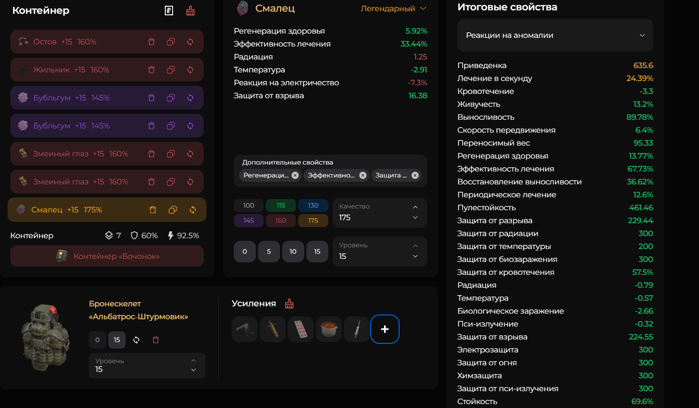
Task: Remove the Регенерация additional property chip
Action: (x=295, y=175)
